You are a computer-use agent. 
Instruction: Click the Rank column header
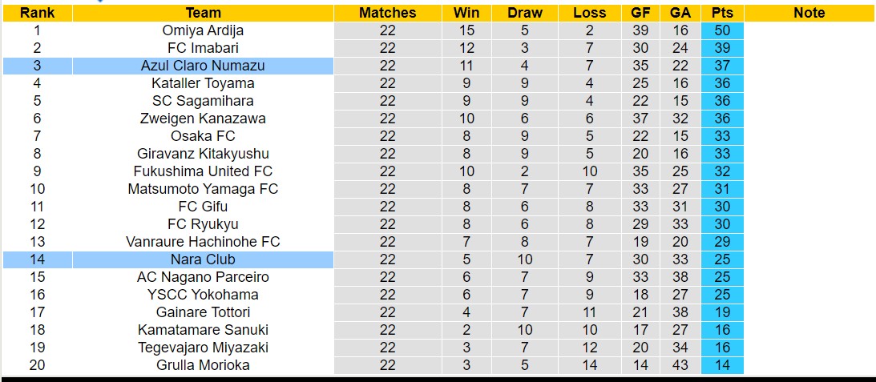(x=37, y=13)
